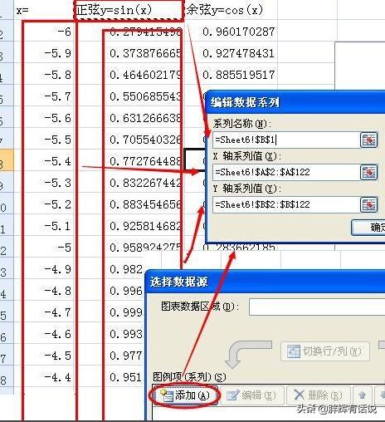The height and width of the screenshot is (422, 385).
Task: Select cell with value -5.4
Action: point(44,161)
